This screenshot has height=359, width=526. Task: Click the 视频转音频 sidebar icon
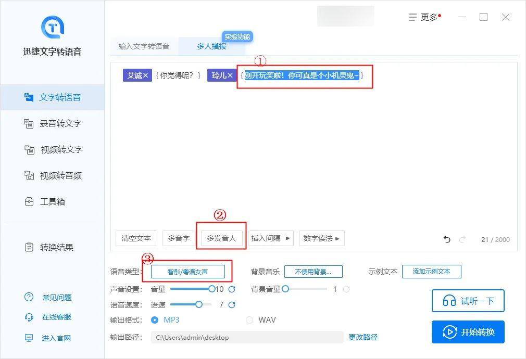(29, 176)
